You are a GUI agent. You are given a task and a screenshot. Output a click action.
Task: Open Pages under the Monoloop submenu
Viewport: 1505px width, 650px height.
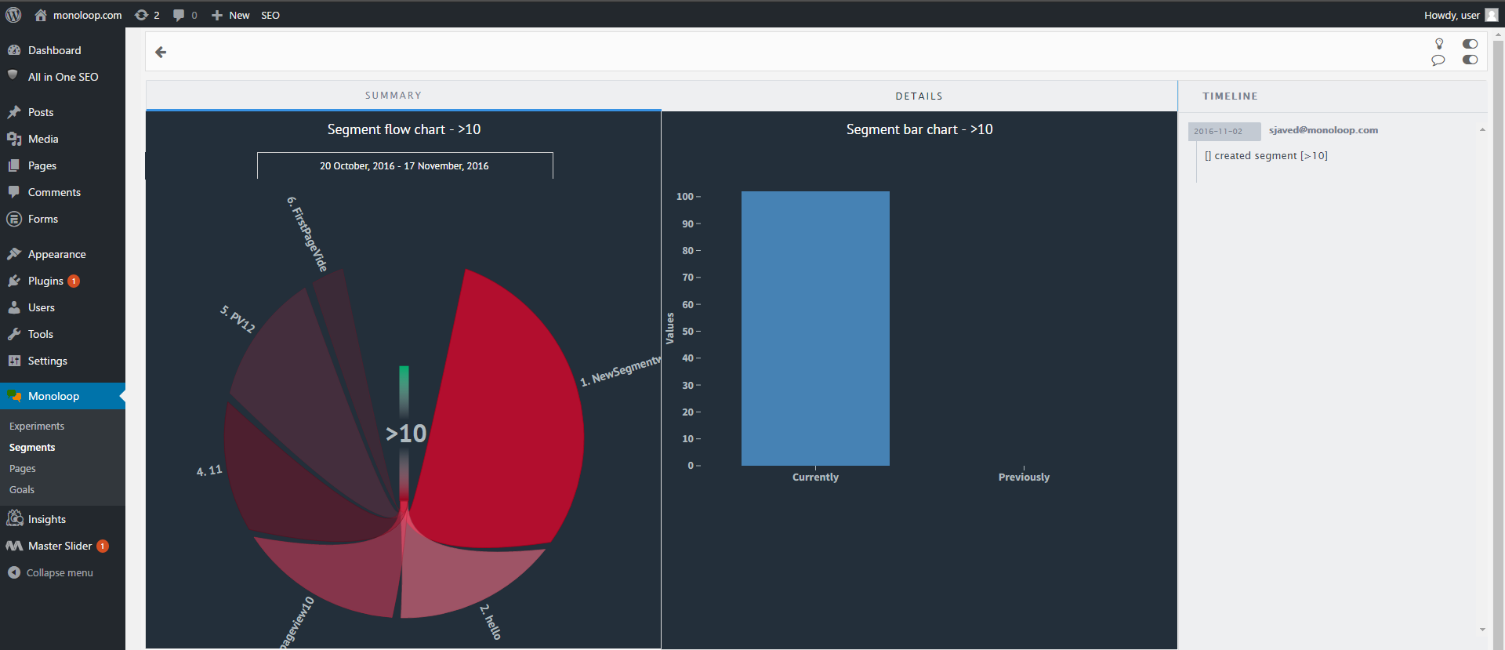[x=23, y=468]
